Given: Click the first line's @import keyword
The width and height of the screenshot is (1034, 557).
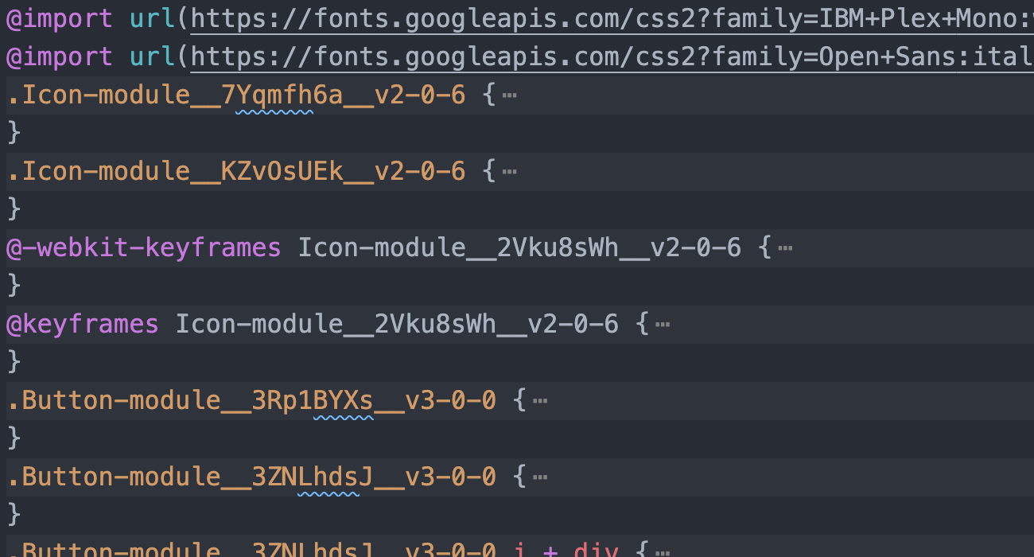Looking at the screenshot, I should (x=60, y=19).
